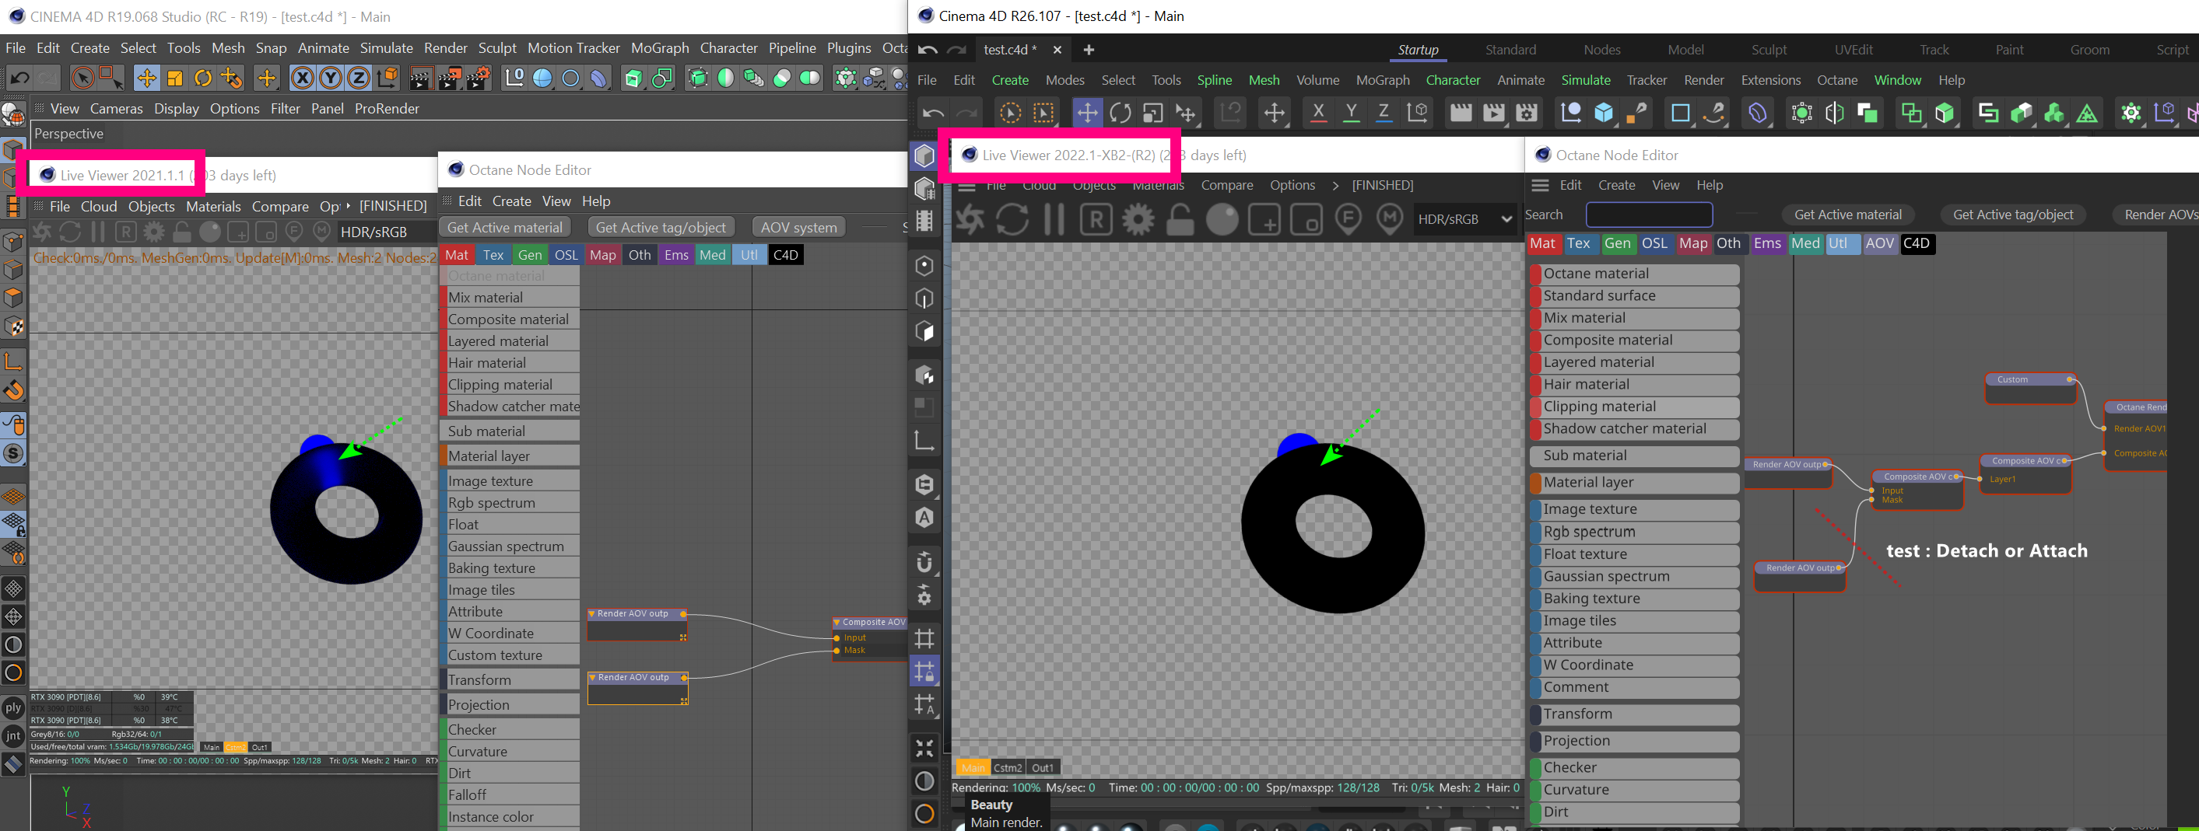This screenshot has height=831, width=2199.
Task: Collapse the upper Render AOV node in R19
Action: 591,613
